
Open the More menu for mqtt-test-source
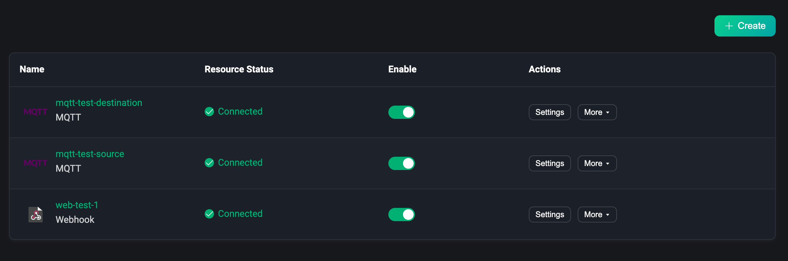pos(597,163)
